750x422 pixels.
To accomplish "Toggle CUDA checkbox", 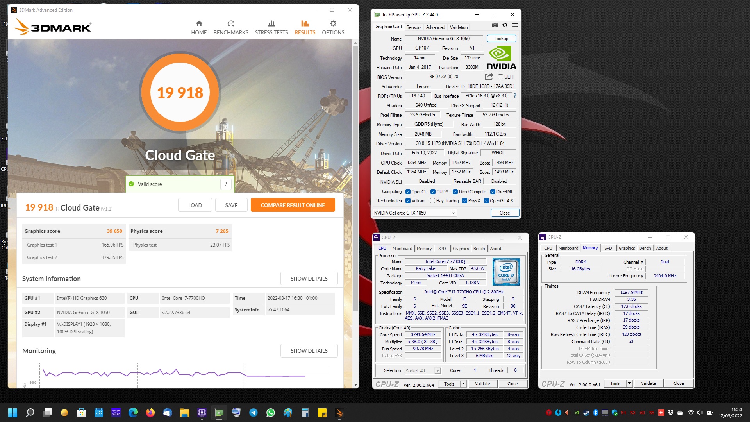I will click(433, 192).
